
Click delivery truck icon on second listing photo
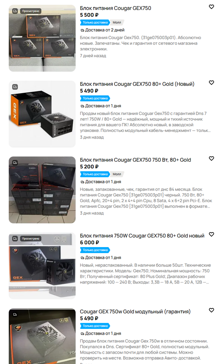(15, 87)
